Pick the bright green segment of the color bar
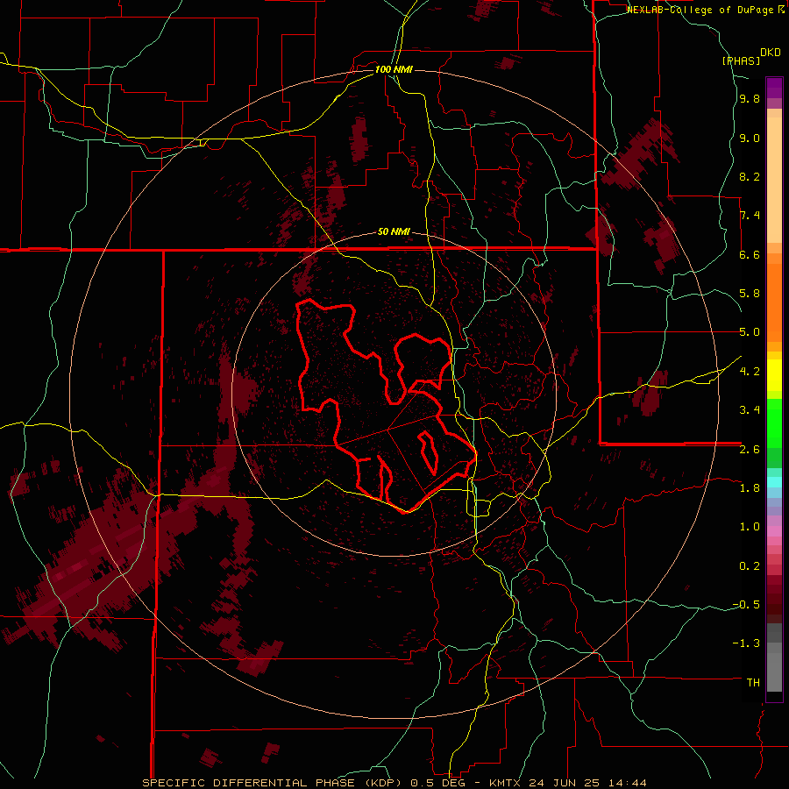The image size is (789, 789). point(774,423)
